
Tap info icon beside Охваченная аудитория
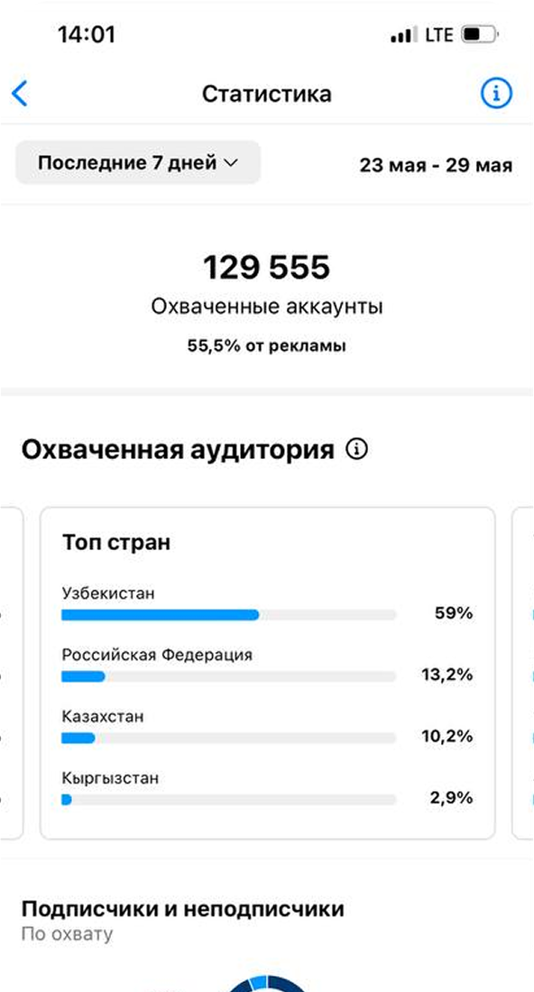click(356, 450)
